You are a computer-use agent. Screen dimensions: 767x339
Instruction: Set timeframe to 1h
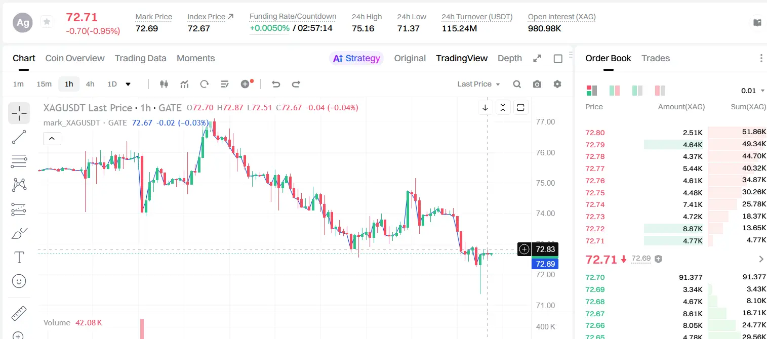coord(69,84)
